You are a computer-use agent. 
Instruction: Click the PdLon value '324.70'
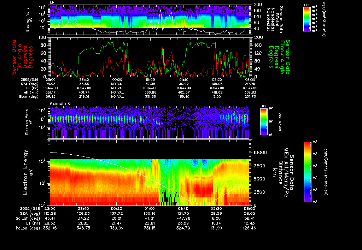(183, 228)
